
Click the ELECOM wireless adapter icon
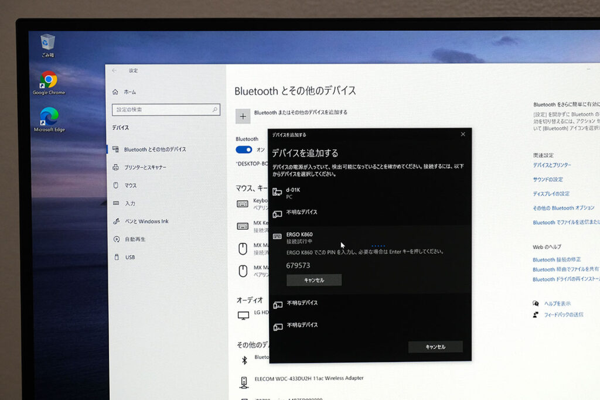point(244,382)
